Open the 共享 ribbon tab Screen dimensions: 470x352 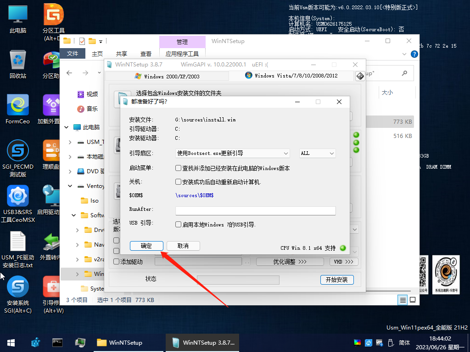click(x=121, y=54)
